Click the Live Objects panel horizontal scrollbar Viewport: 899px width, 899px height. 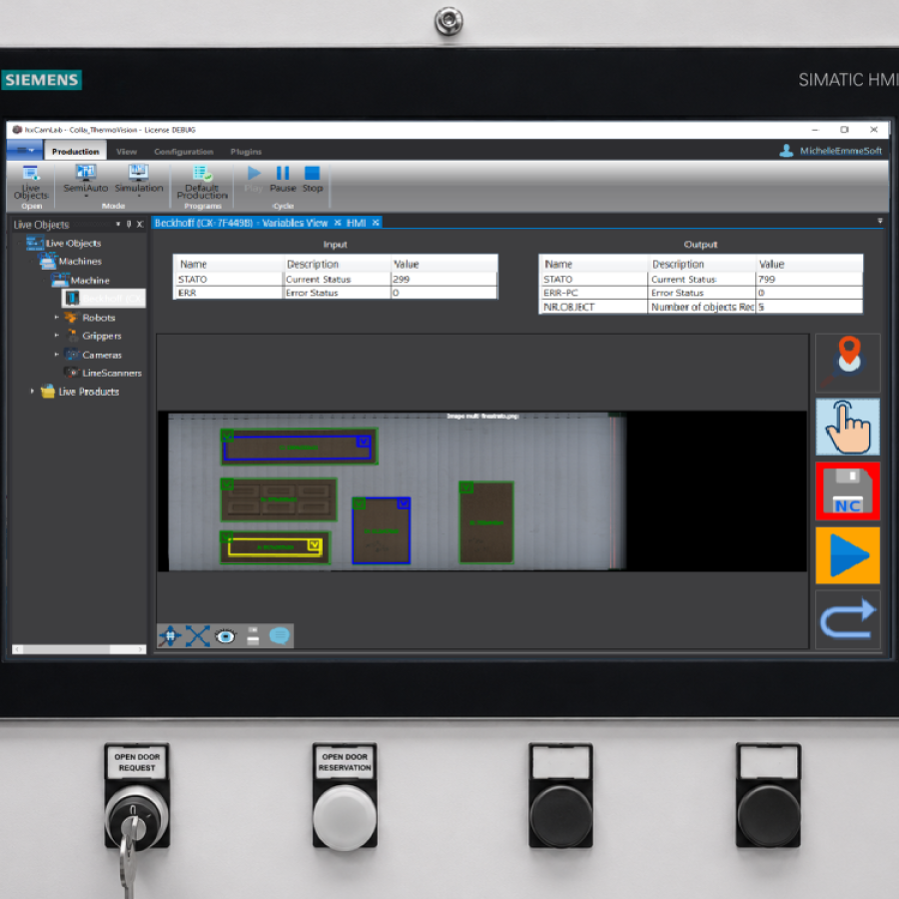(x=79, y=649)
